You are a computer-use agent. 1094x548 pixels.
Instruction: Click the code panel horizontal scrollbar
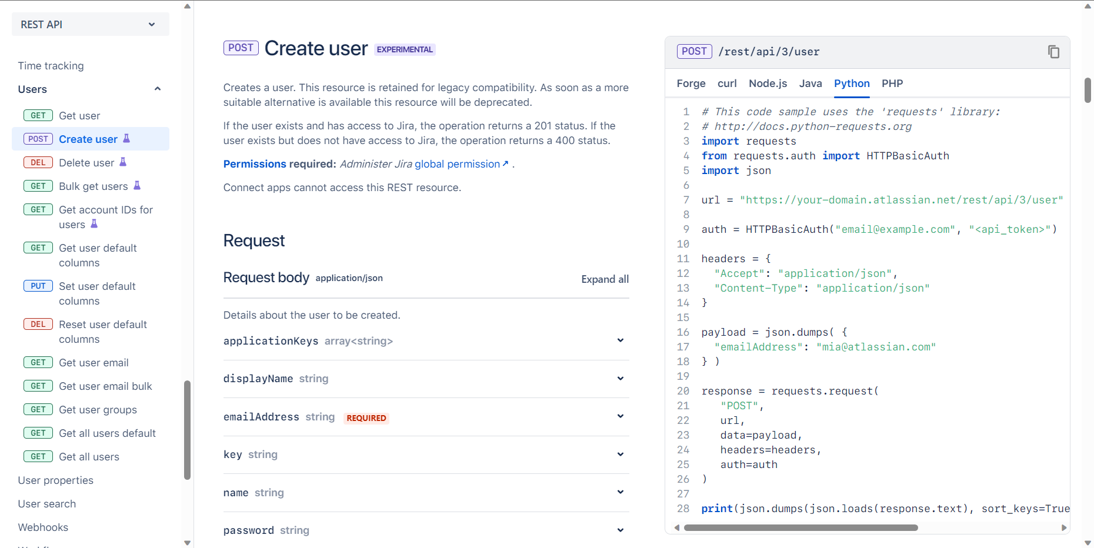801,527
